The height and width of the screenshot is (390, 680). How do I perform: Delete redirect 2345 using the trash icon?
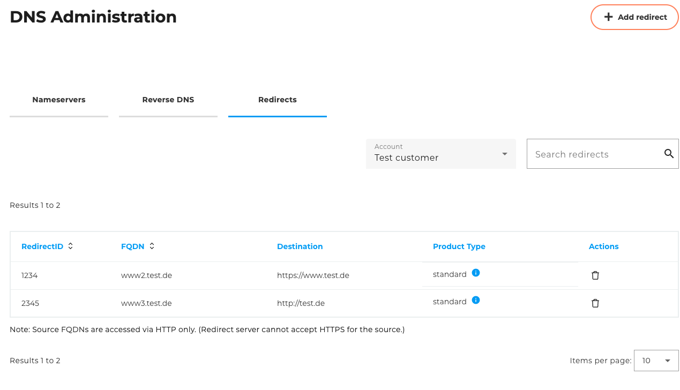pyautogui.click(x=595, y=303)
